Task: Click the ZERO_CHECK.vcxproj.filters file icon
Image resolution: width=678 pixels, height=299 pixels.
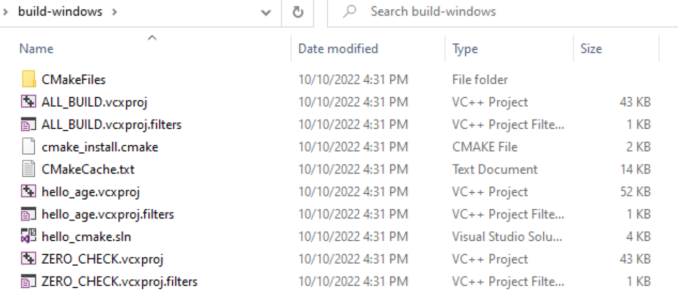Action: [29, 281]
